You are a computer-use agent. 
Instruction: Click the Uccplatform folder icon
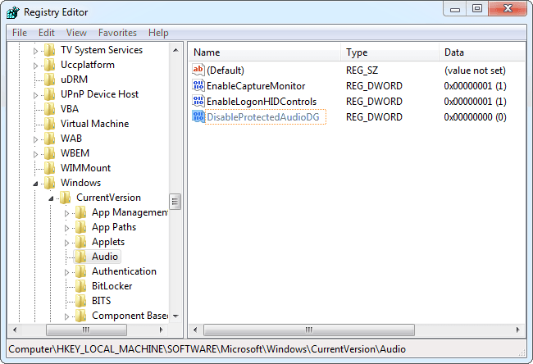(x=50, y=65)
